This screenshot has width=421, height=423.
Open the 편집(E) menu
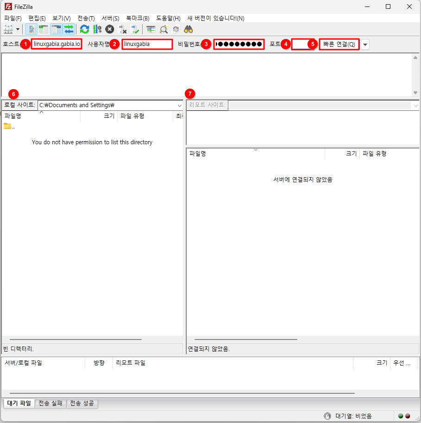[37, 18]
